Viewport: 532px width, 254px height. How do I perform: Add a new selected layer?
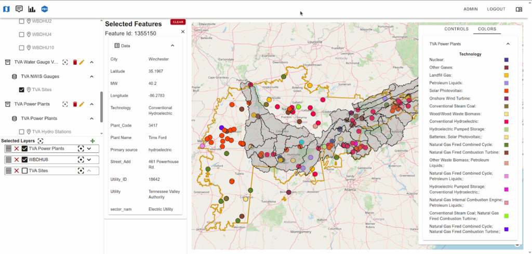[92, 141]
